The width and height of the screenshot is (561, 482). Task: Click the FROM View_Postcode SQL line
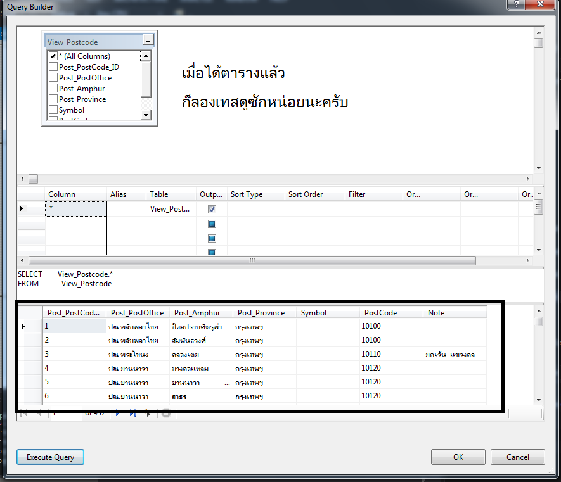65,284
